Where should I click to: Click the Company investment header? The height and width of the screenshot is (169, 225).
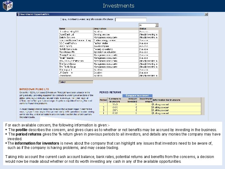click(137, 95)
